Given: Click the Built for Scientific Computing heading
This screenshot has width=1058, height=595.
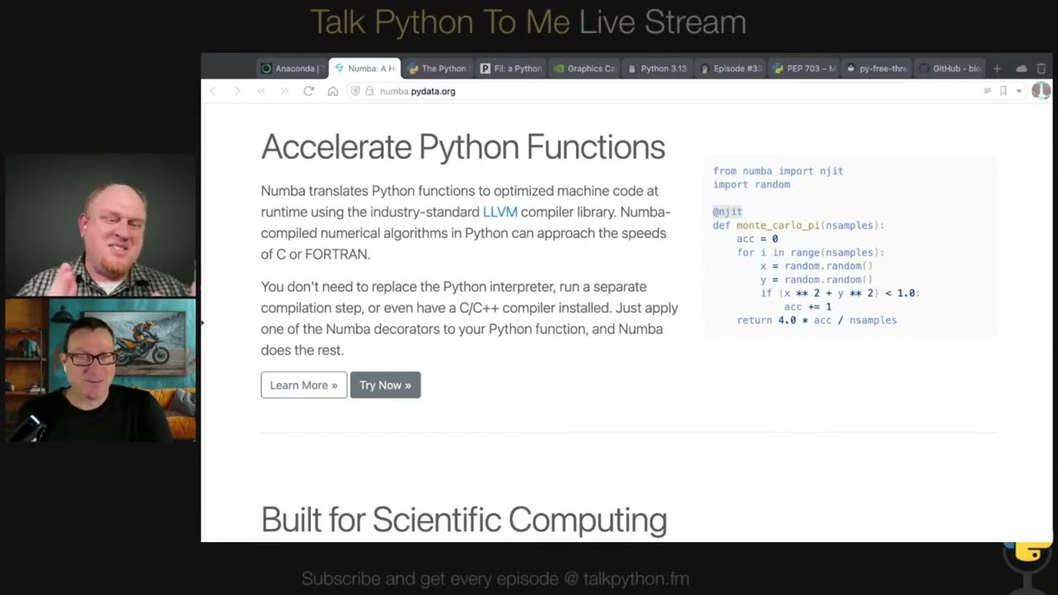Looking at the screenshot, I should 464,520.
